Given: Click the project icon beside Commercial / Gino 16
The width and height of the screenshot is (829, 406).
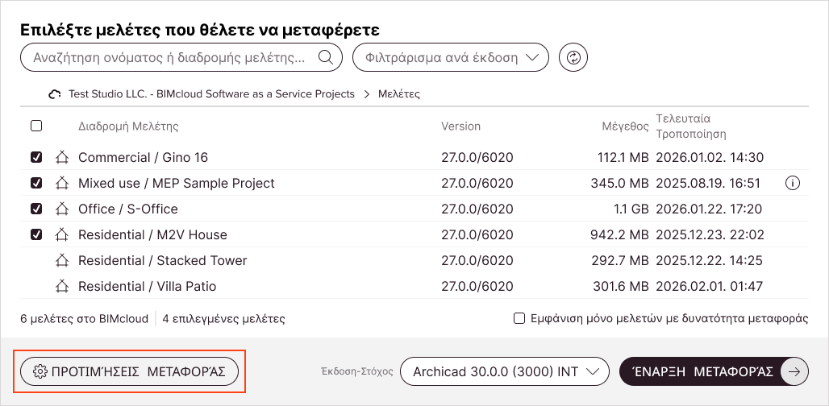Looking at the screenshot, I should point(62,157).
